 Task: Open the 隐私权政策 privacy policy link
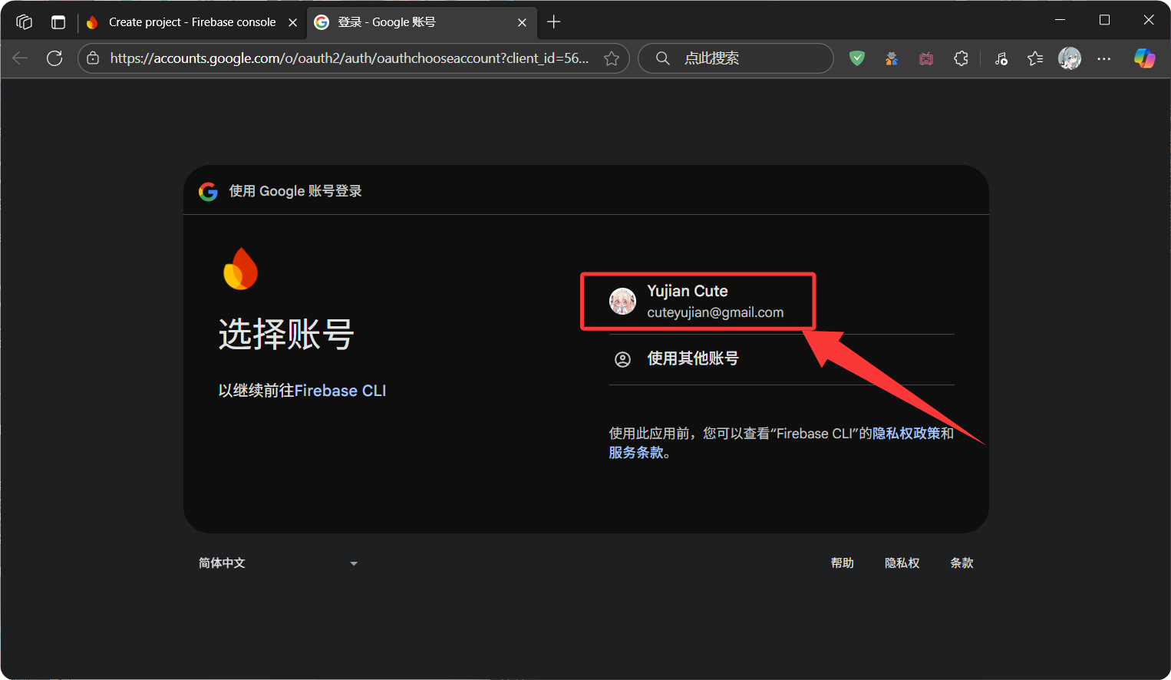[906, 434]
